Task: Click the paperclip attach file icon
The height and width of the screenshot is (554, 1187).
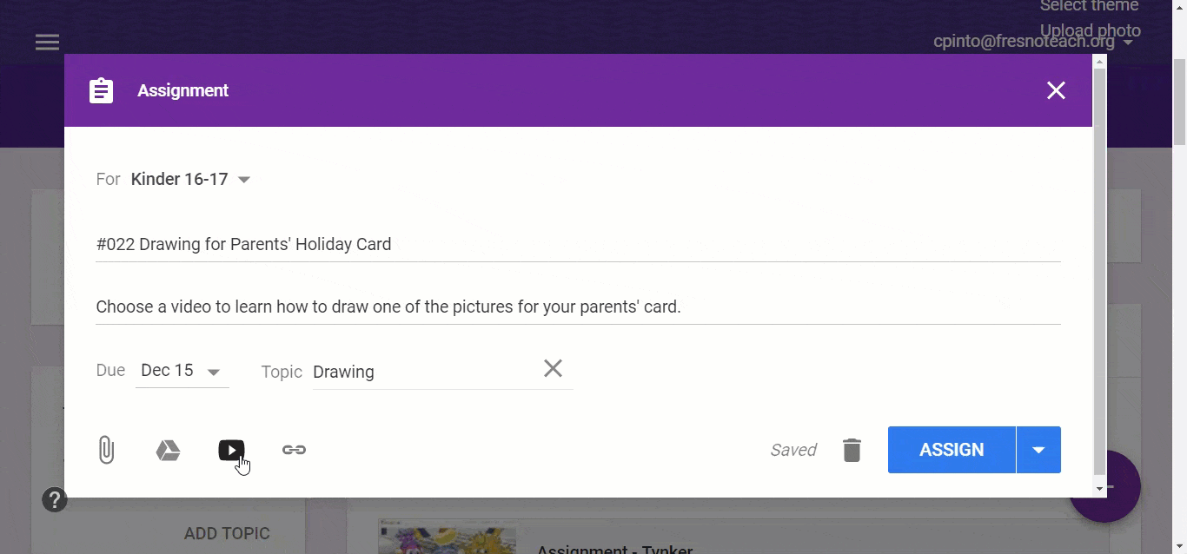Action: click(x=106, y=450)
